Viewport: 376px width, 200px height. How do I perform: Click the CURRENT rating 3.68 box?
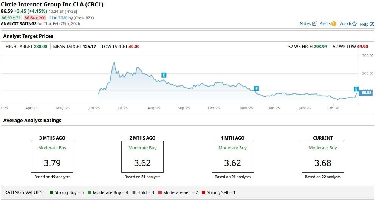tap(323, 157)
